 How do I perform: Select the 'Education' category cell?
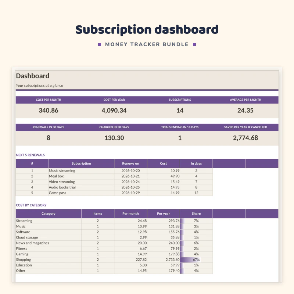click(49, 265)
